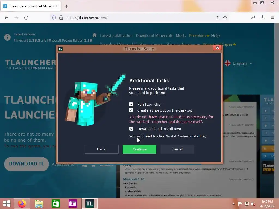Click the site security padlock icon
Screen dimensions: 279x209
pyautogui.click(x=61, y=17)
